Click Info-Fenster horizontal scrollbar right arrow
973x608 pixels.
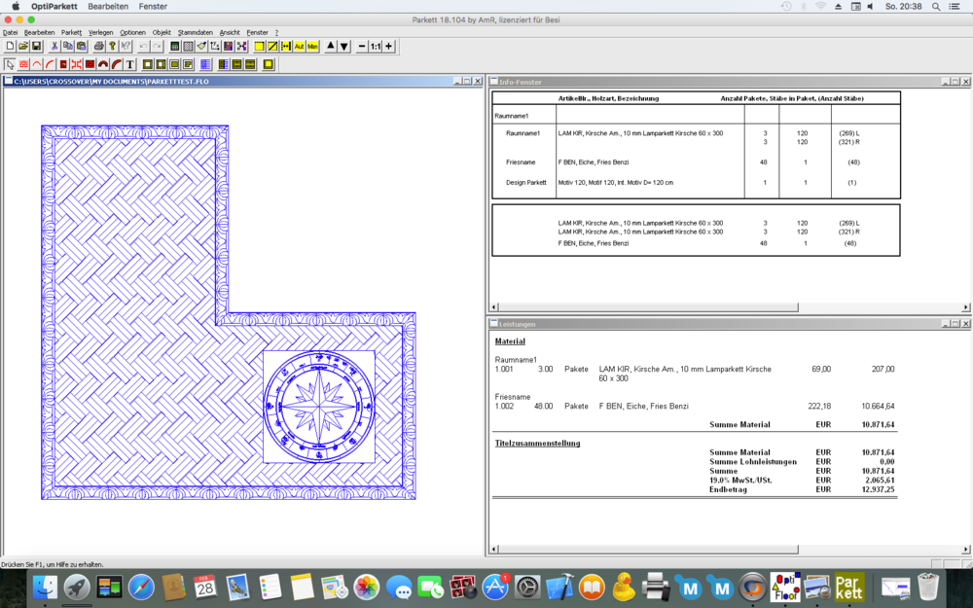[965, 307]
